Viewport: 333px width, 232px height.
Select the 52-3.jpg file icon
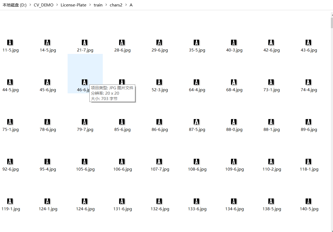pos(159,82)
